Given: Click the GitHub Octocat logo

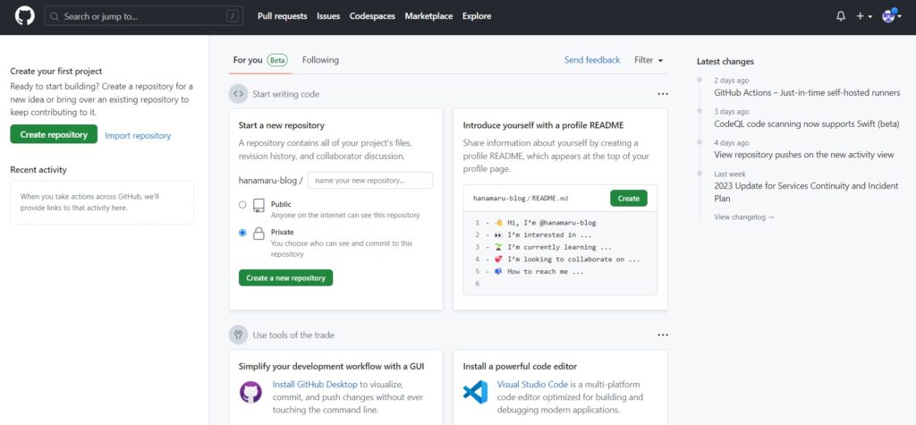Looking at the screenshot, I should coord(24,16).
